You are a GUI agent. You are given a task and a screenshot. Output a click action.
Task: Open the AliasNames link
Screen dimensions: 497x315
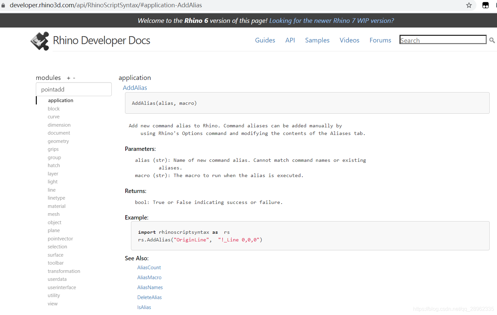coord(150,287)
